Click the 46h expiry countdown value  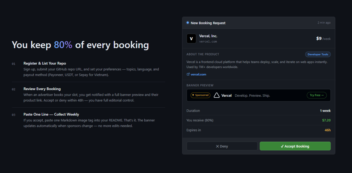click(x=327, y=130)
